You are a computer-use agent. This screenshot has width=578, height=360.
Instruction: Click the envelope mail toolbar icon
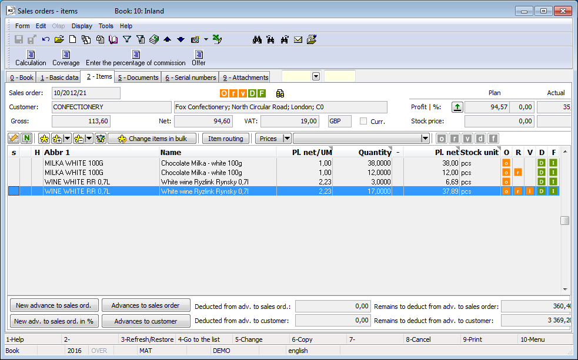pyautogui.click(x=298, y=39)
